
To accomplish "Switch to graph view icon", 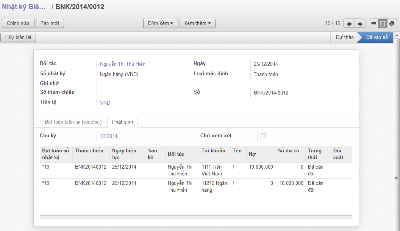I will (x=392, y=23).
